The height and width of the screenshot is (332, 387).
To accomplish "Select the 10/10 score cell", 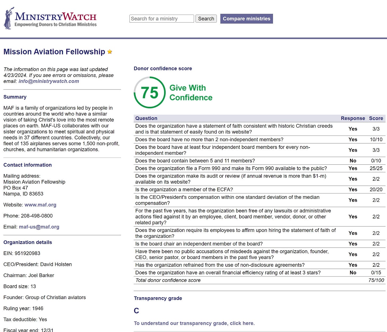I will pos(376,140).
